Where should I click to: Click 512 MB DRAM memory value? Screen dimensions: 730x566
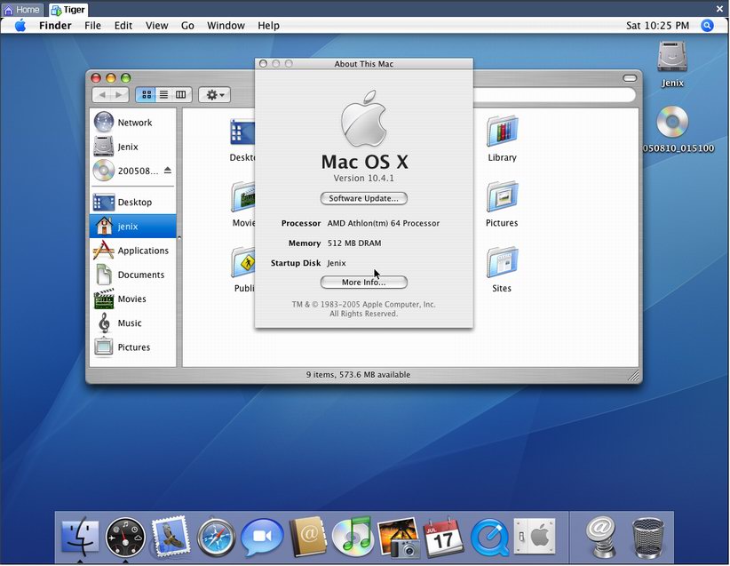click(x=354, y=243)
